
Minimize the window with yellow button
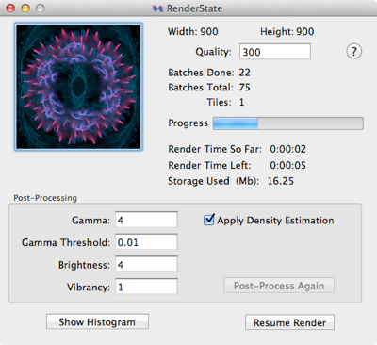pos(25,8)
